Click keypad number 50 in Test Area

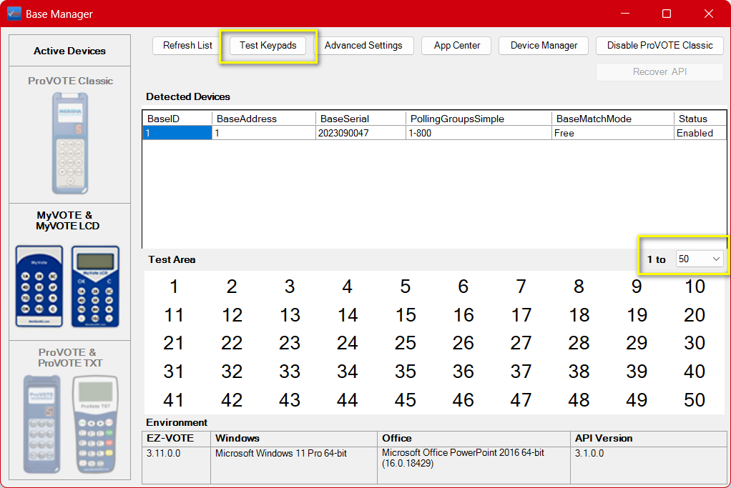tap(695, 400)
